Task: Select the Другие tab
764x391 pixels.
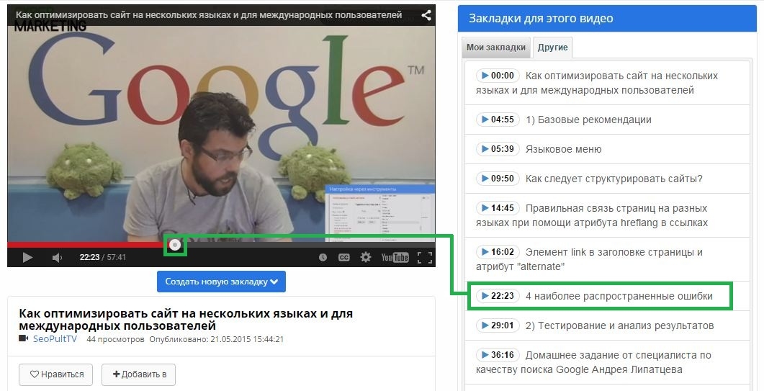Action: pyautogui.click(x=552, y=48)
